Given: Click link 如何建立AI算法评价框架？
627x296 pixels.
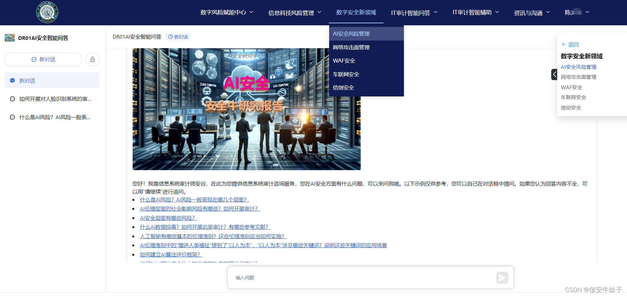Looking at the screenshot, I should tap(171, 255).
